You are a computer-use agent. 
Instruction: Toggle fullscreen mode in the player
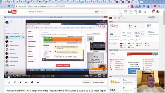click(x=104, y=75)
